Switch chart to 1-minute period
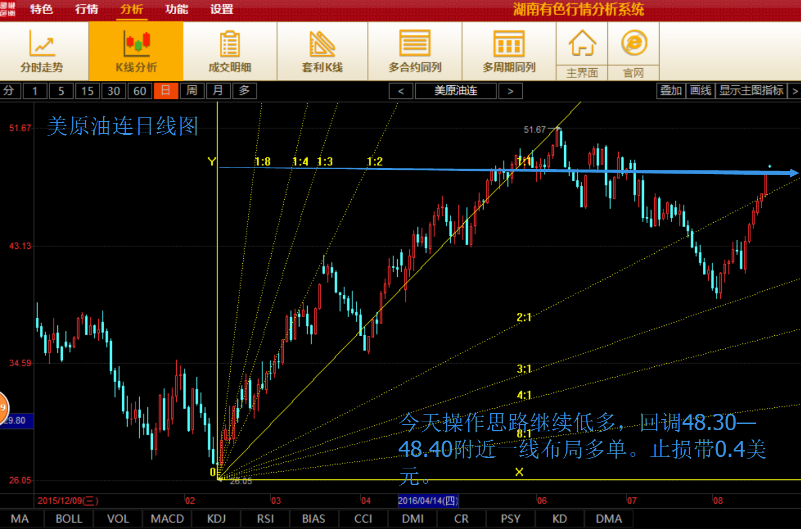801x529 pixels. coord(35,91)
